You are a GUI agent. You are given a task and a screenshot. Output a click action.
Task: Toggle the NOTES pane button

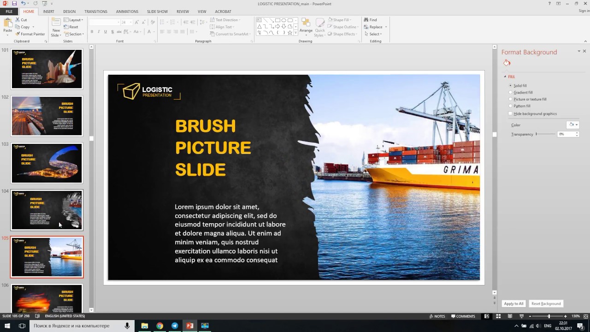[437, 316]
